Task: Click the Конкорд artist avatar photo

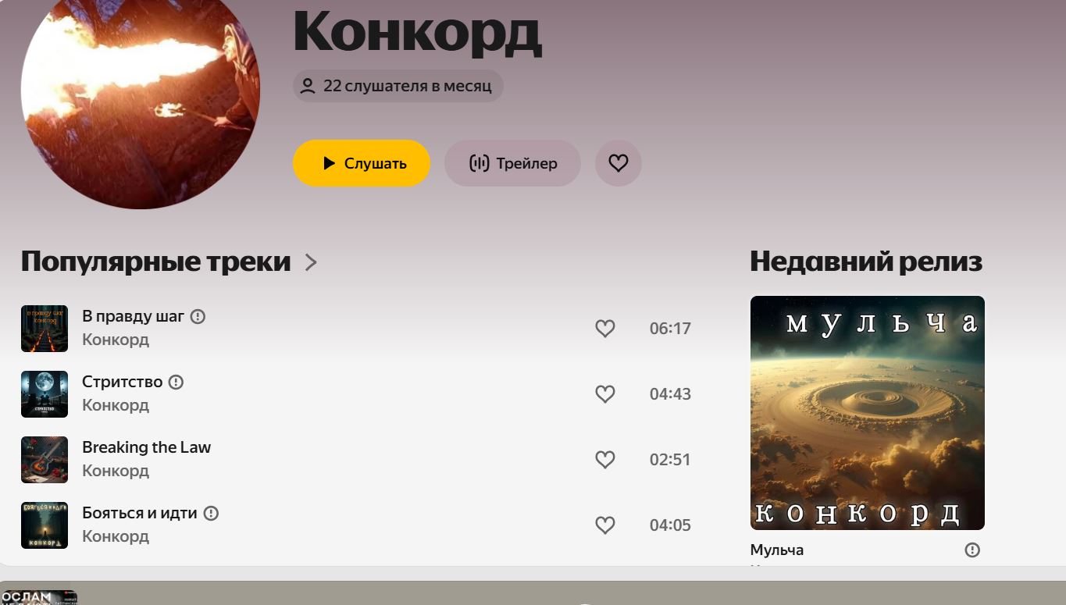Action: pos(141,90)
